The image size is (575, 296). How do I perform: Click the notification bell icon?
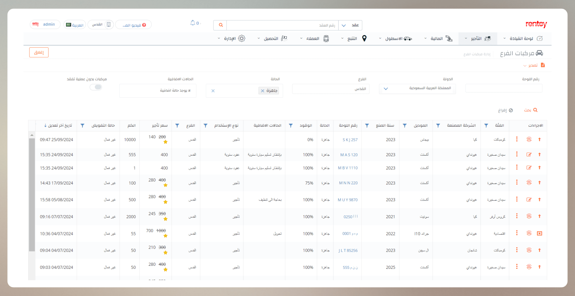[x=193, y=23]
